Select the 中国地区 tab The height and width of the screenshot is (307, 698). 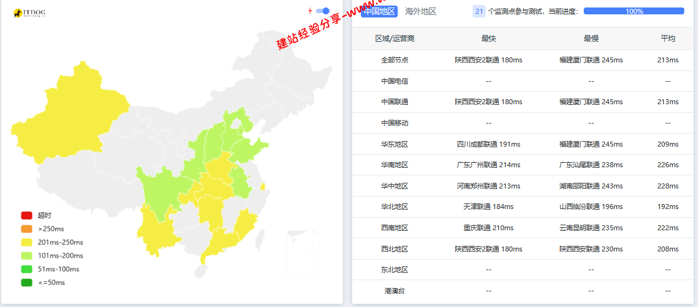point(379,11)
